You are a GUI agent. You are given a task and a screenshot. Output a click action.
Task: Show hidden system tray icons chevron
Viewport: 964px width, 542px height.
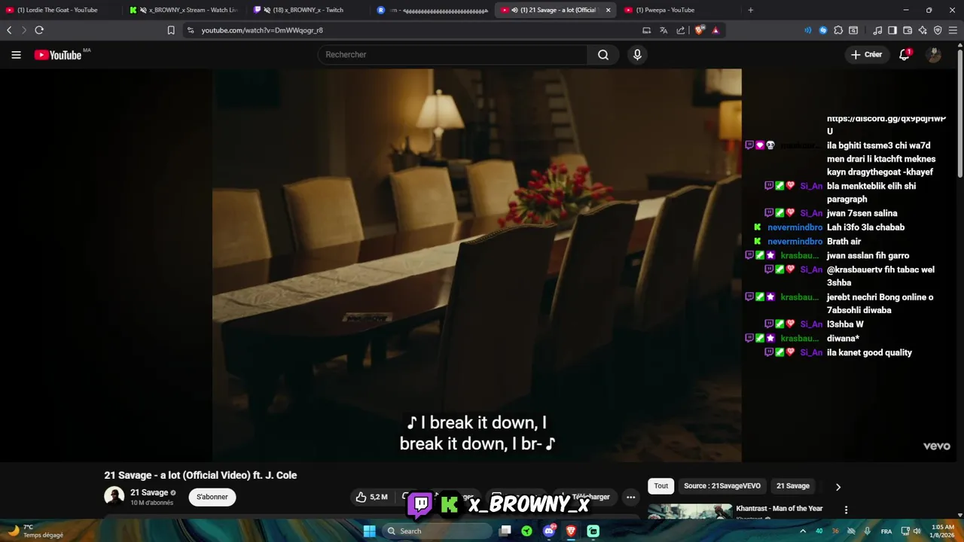[x=804, y=531]
